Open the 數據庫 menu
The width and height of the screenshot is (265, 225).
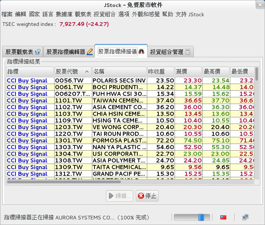[x=64, y=14]
